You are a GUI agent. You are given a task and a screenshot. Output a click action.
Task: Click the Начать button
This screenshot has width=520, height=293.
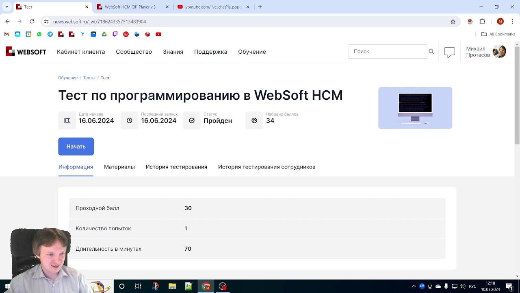pos(76,146)
